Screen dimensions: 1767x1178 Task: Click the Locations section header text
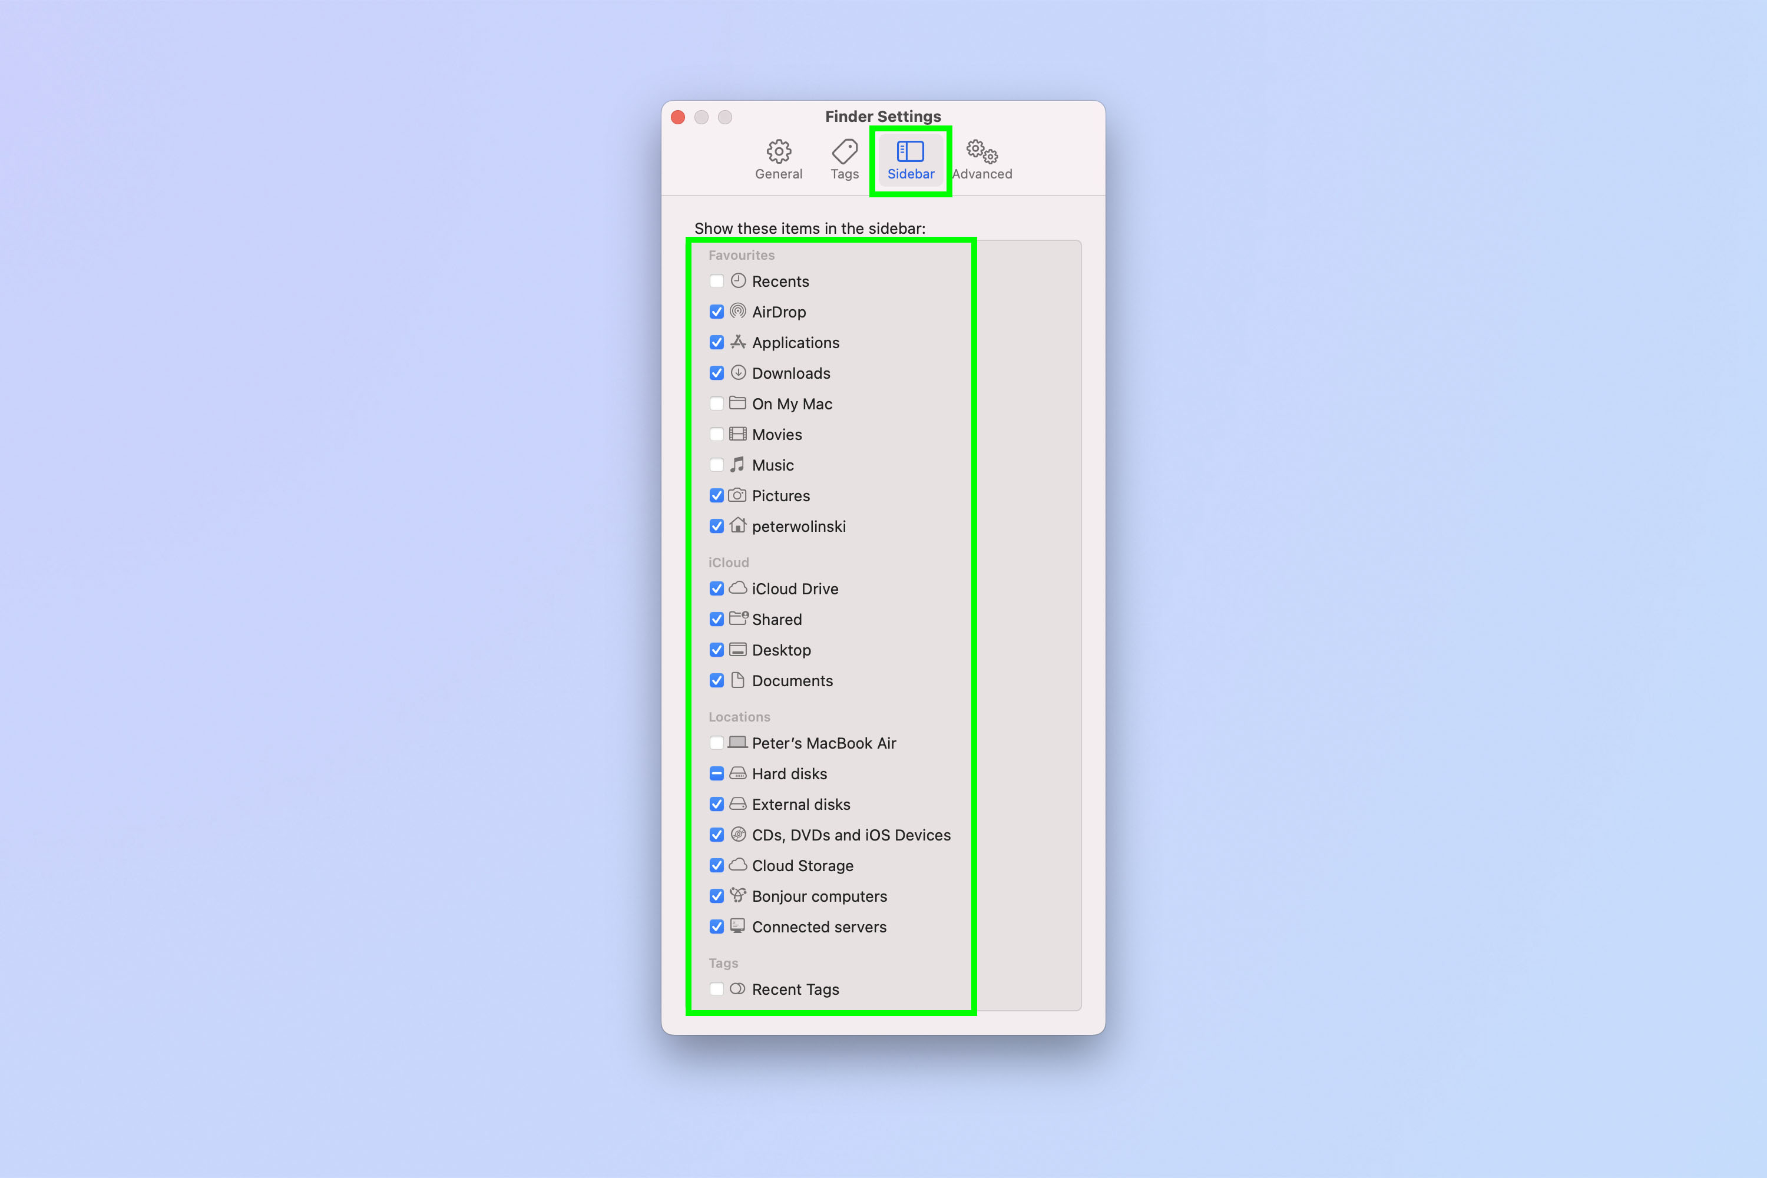pos(739,717)
